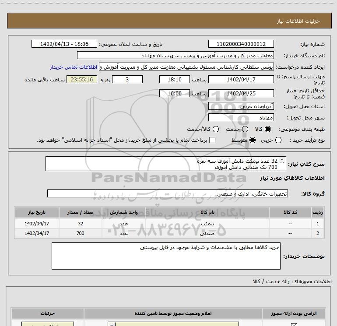The width and height of the screenshot is (337, 326).
Task: Click the price validity time 10:00 field
Action: click(x=175, y=94)
